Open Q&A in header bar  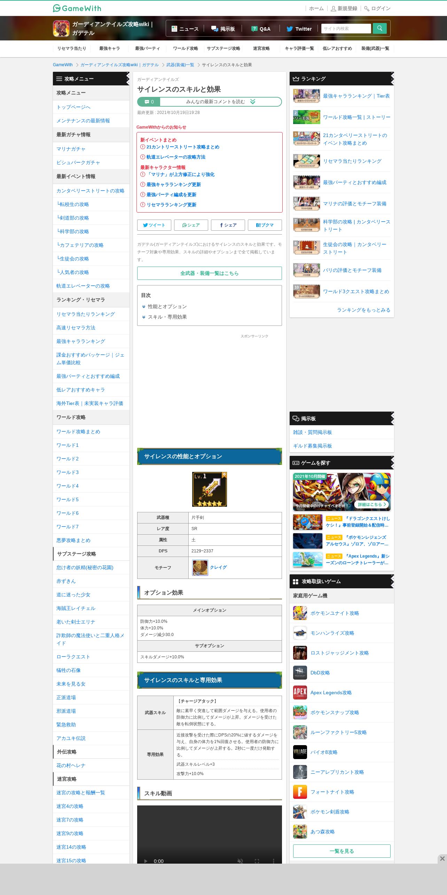click(261, 29)
